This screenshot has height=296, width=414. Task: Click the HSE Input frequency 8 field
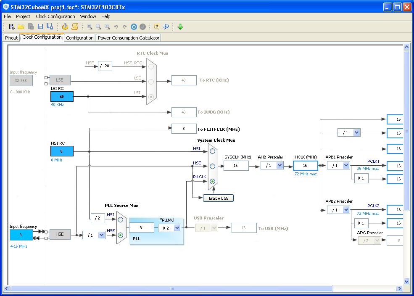pos(21,235)
